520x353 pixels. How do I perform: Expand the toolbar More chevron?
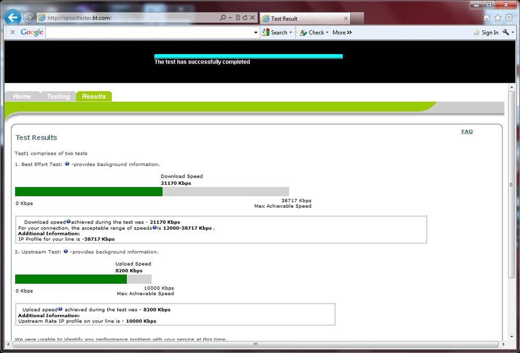pyautogui.click(x=342, y=32)
